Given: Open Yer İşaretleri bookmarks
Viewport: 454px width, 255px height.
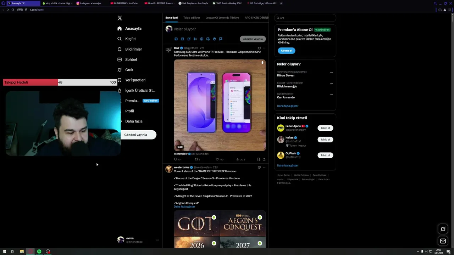Looking at the screenshot, I should [131, 80].
